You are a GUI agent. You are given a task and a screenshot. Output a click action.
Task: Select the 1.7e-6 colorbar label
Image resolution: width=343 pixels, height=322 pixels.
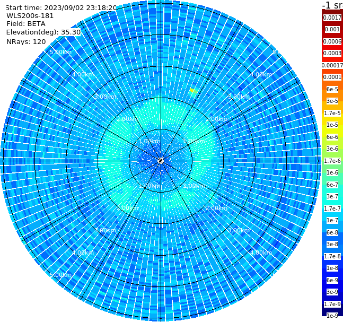(332, 161)
